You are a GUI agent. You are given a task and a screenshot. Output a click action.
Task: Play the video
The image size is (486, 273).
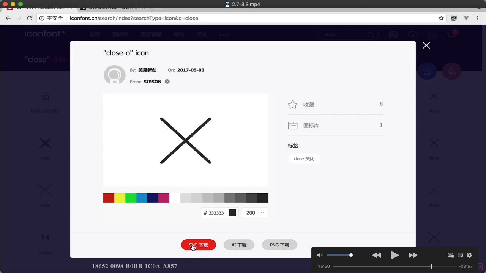click(x=394, y=255)
